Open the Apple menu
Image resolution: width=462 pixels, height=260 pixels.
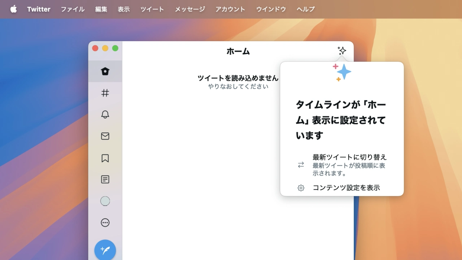click(13, 9)
